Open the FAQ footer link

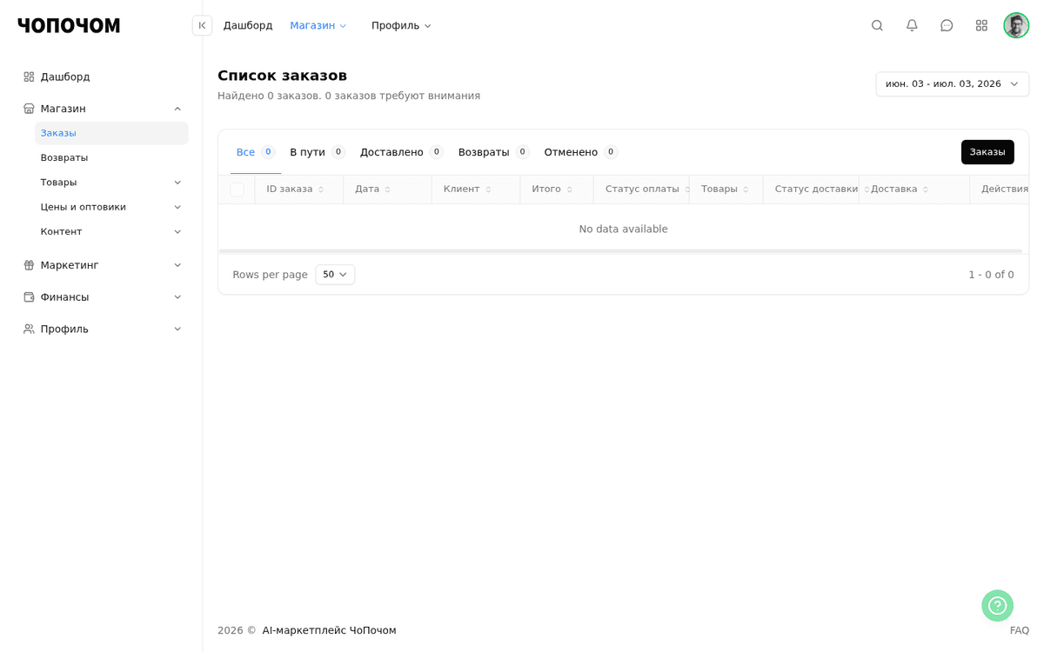point(1020,630)
